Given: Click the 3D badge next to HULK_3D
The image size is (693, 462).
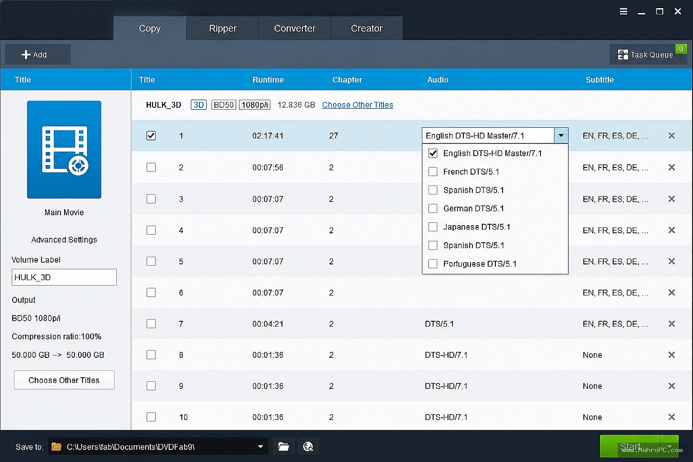Looking at the screenshot, I should pyautogui.click(x=199, y=105).
